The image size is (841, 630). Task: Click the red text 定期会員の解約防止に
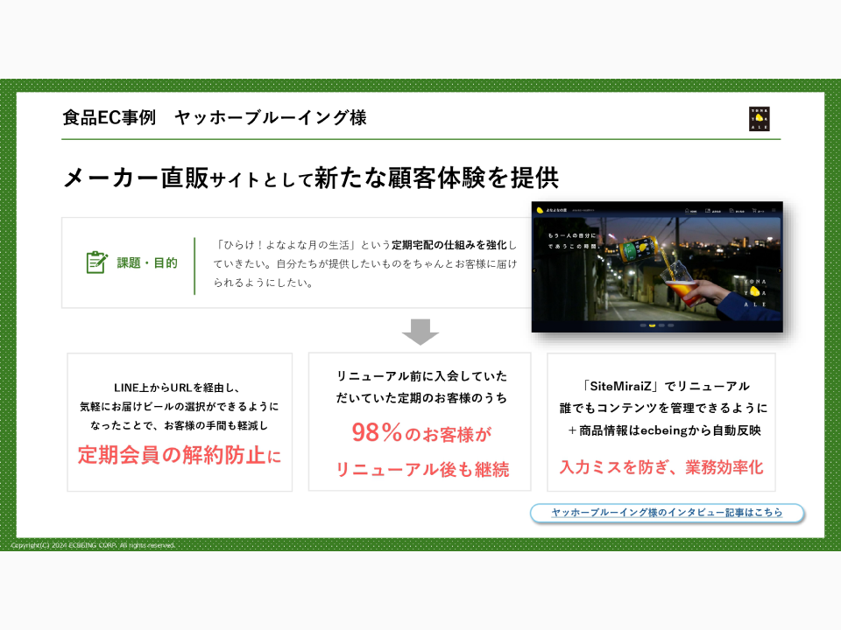(x=179, y=455)
